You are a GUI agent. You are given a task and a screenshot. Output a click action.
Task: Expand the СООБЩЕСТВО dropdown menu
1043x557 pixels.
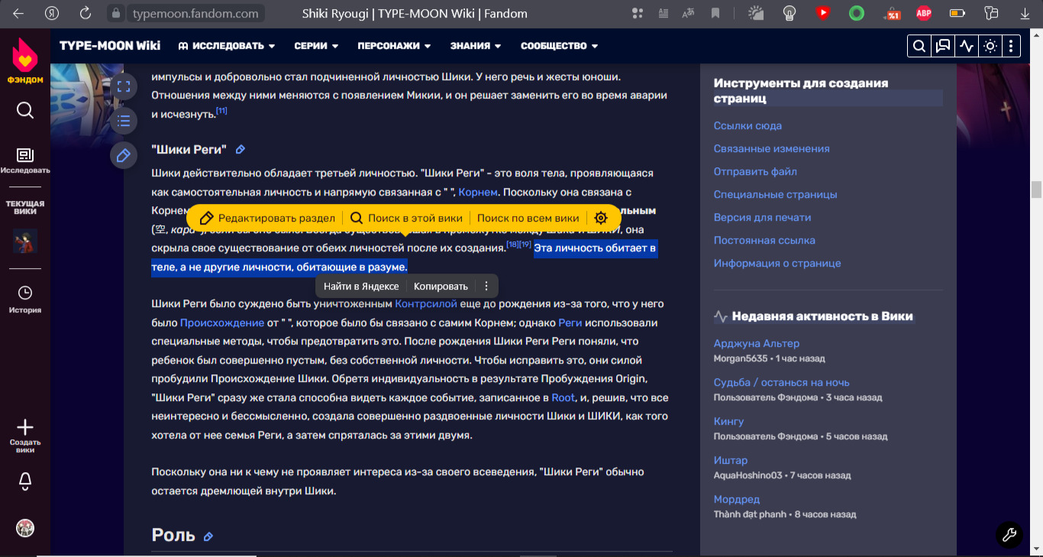(559, 46)
